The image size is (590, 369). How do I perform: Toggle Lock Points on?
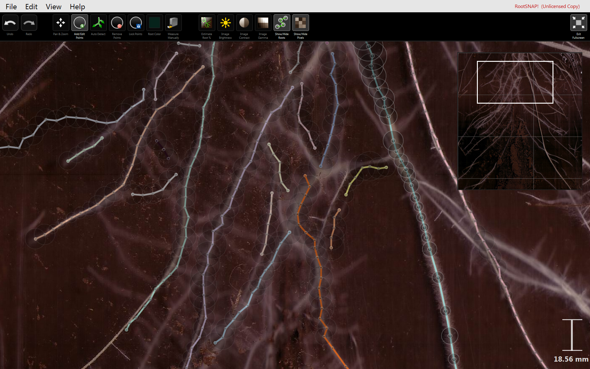136,23
